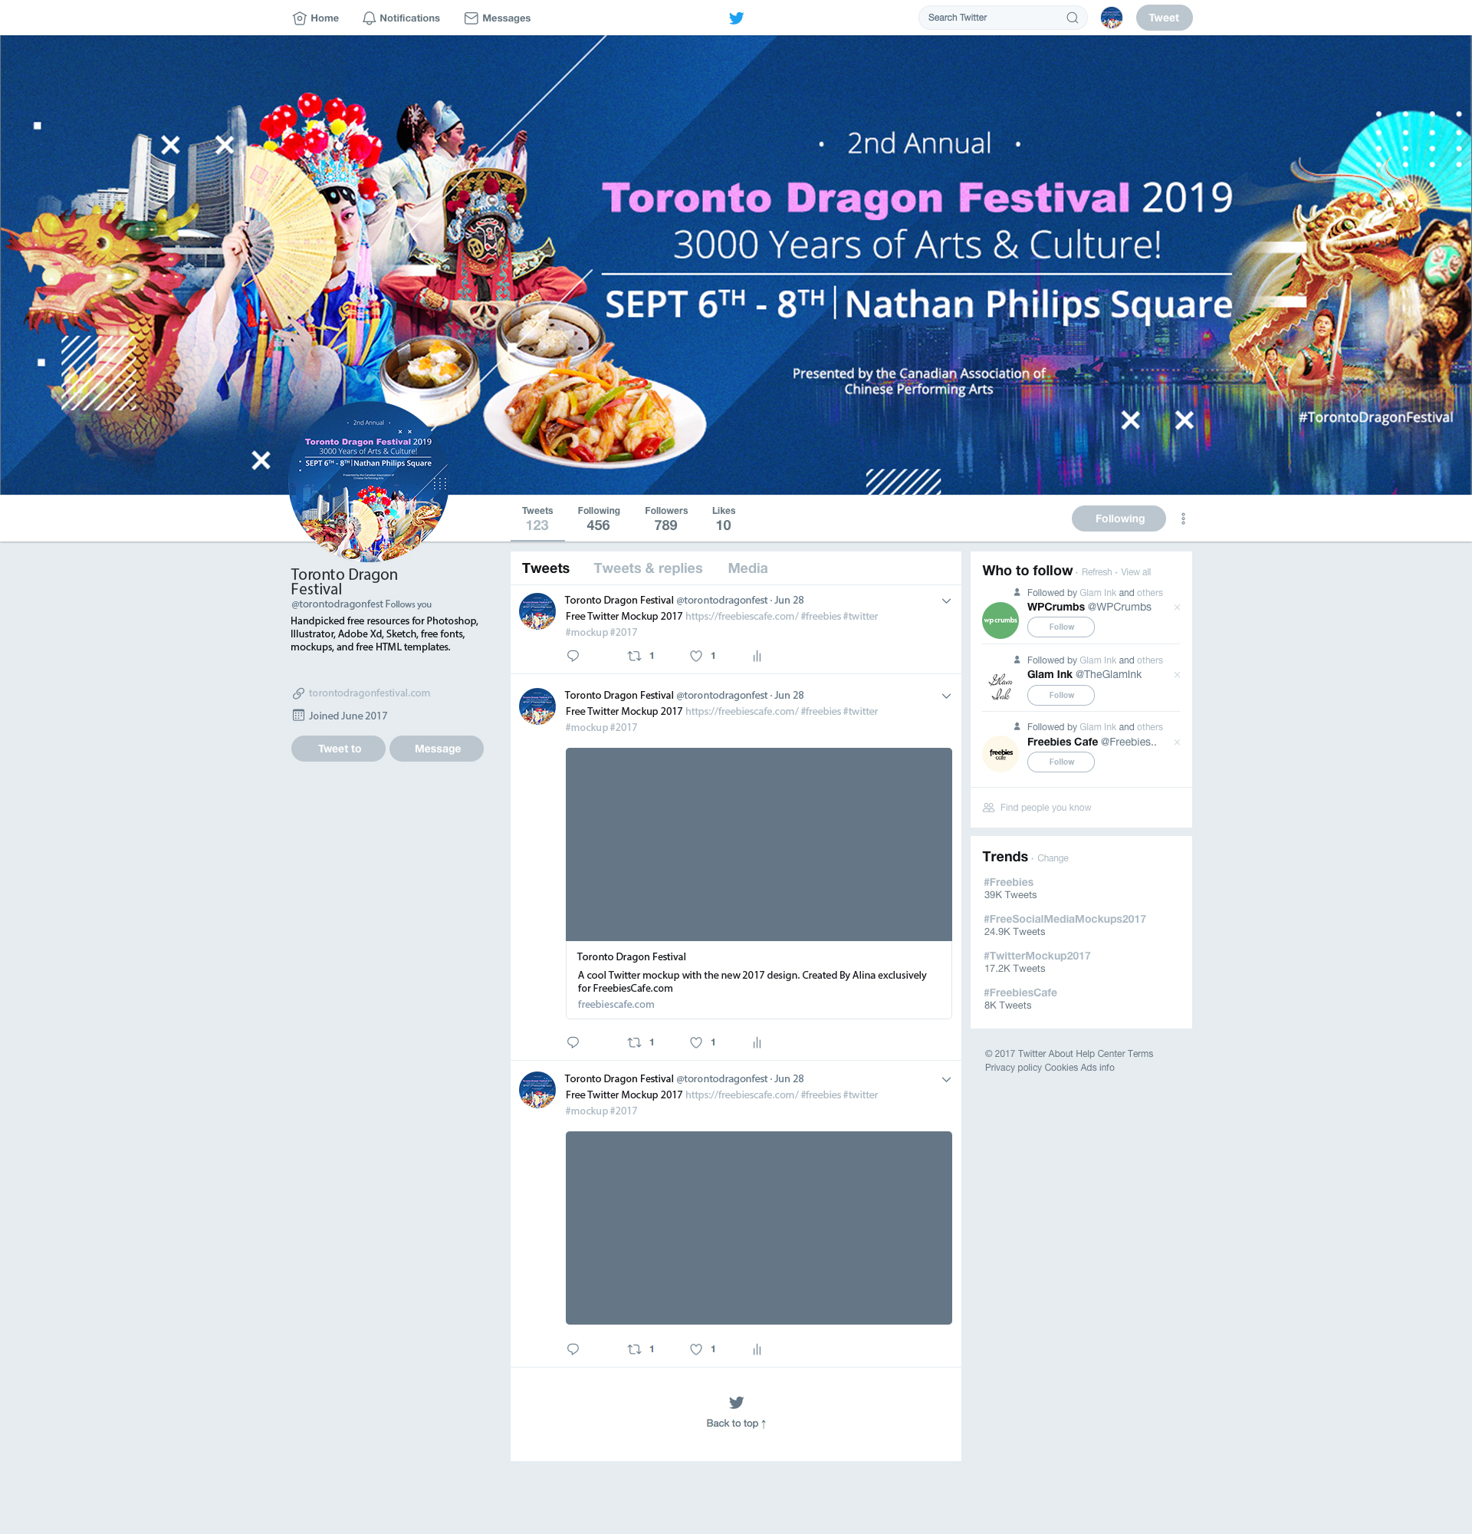
Task: Like the second tweet with heart icon
Action: (x=696, y=1042)
